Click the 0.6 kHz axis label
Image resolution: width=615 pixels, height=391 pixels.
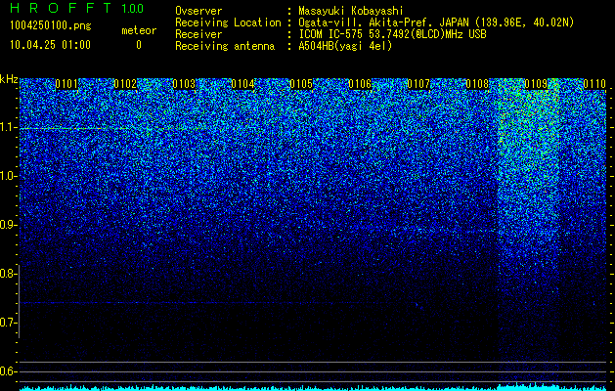9,371
